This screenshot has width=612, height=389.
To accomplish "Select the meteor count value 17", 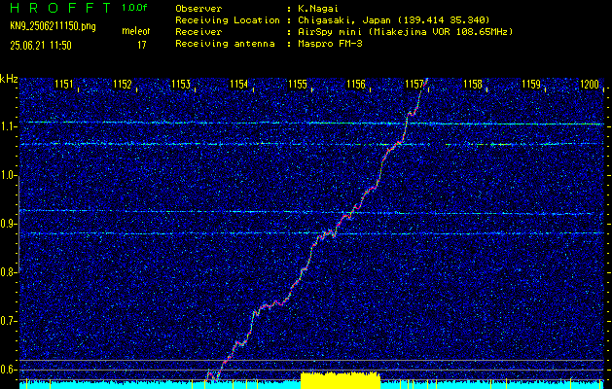I will pos(142,46).
